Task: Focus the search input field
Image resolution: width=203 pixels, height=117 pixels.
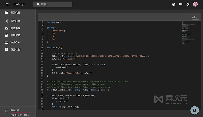Action: point(53,4)
